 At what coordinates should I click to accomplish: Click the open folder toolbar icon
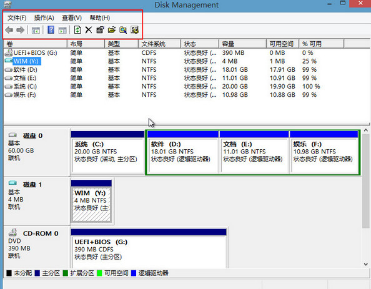111,30
